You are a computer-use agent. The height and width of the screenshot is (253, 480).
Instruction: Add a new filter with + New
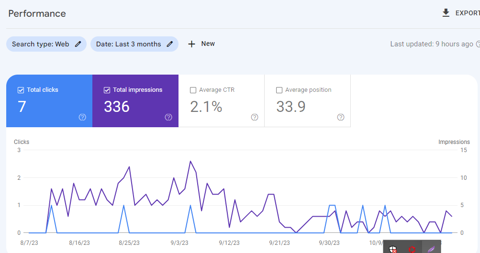click(x=201, y=44)
